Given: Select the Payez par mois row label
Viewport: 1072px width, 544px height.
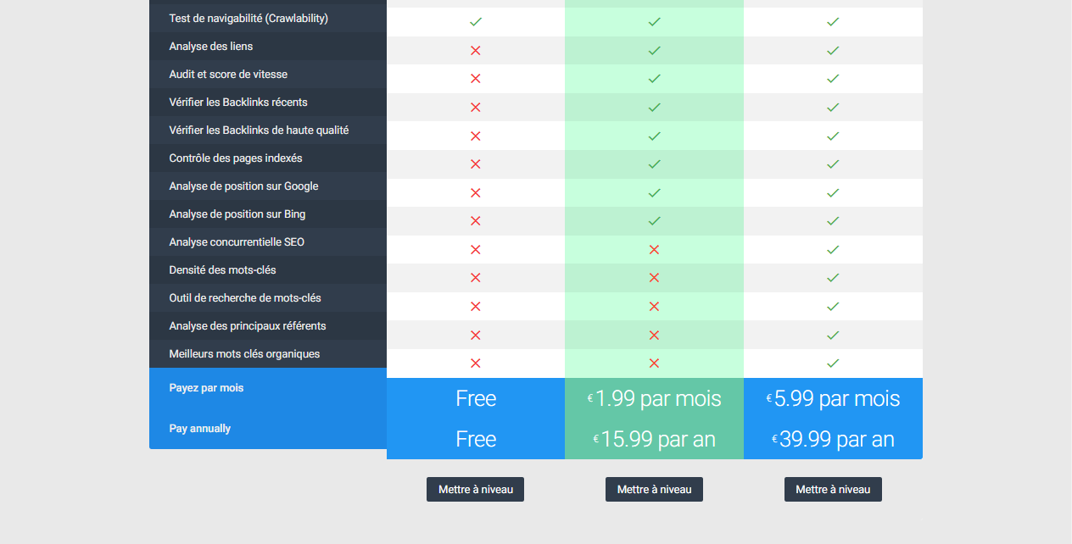Looking at the screenshot, I should 206,388.
